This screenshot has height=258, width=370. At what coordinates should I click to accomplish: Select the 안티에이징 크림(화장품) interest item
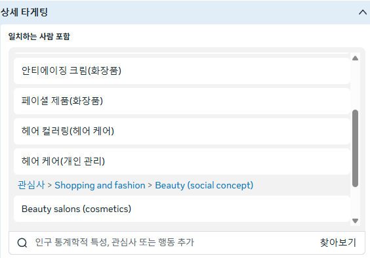click(182, 71)
